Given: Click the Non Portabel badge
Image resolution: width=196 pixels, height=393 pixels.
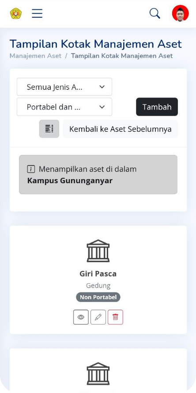Looking at the screenshot, I should [x=98, y=297].
